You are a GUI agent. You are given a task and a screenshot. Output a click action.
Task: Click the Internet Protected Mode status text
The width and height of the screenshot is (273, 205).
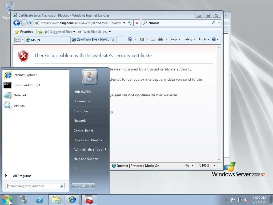(138, 165)
